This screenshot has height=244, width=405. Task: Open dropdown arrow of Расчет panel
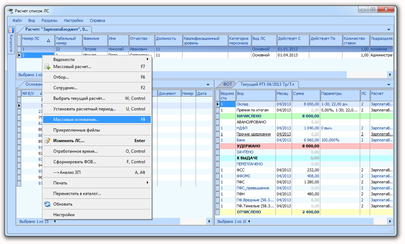(389, 30)
